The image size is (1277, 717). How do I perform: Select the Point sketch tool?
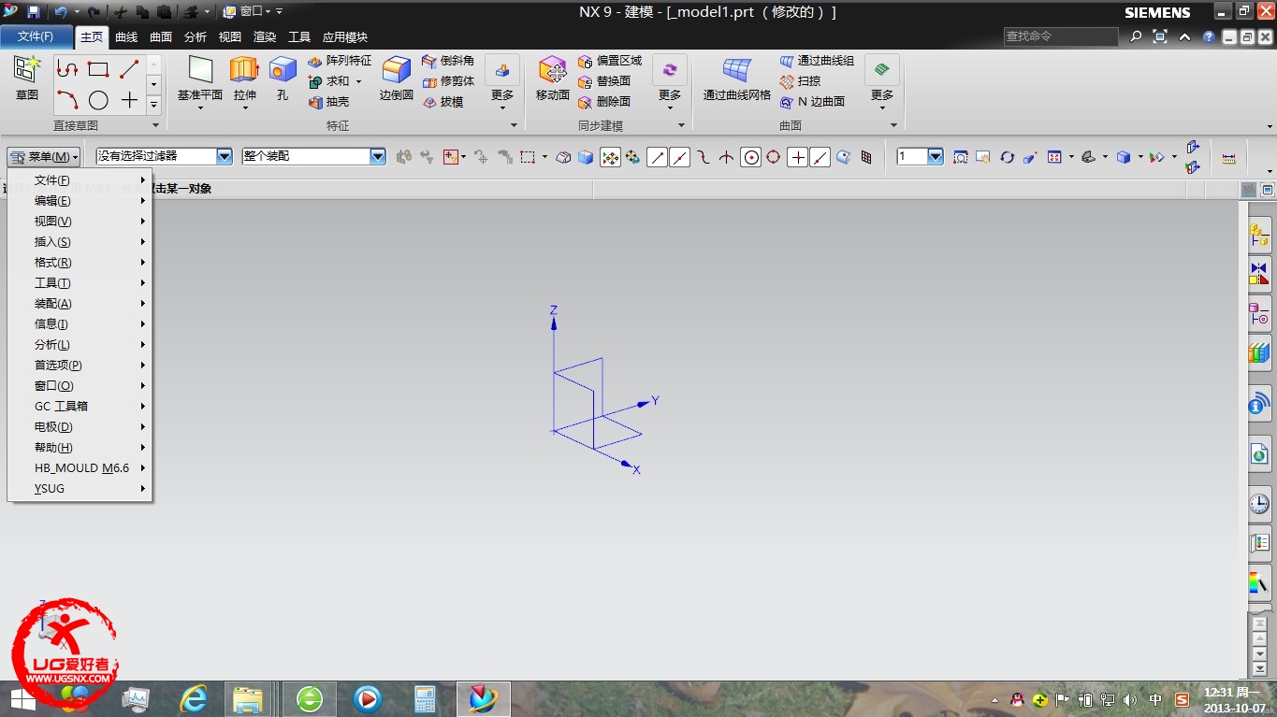click(x=129, y=100)
